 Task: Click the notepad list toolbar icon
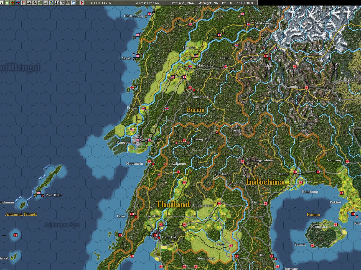pos(68,3)
